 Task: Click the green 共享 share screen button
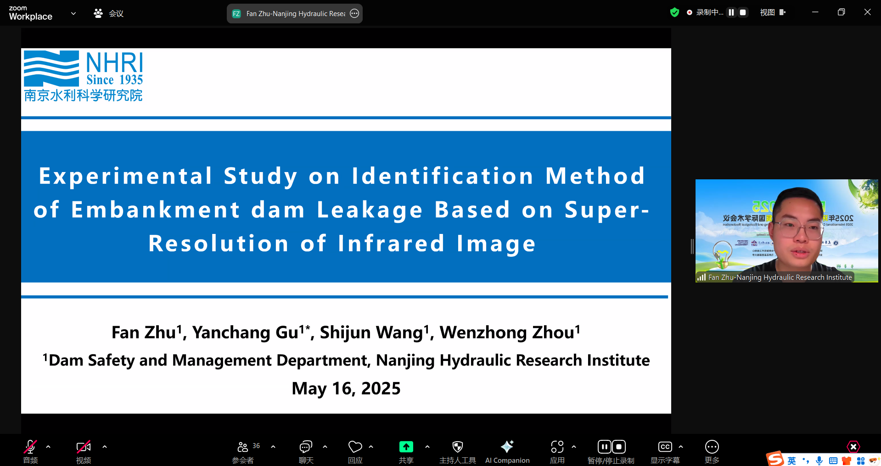(x=406, y=447)
